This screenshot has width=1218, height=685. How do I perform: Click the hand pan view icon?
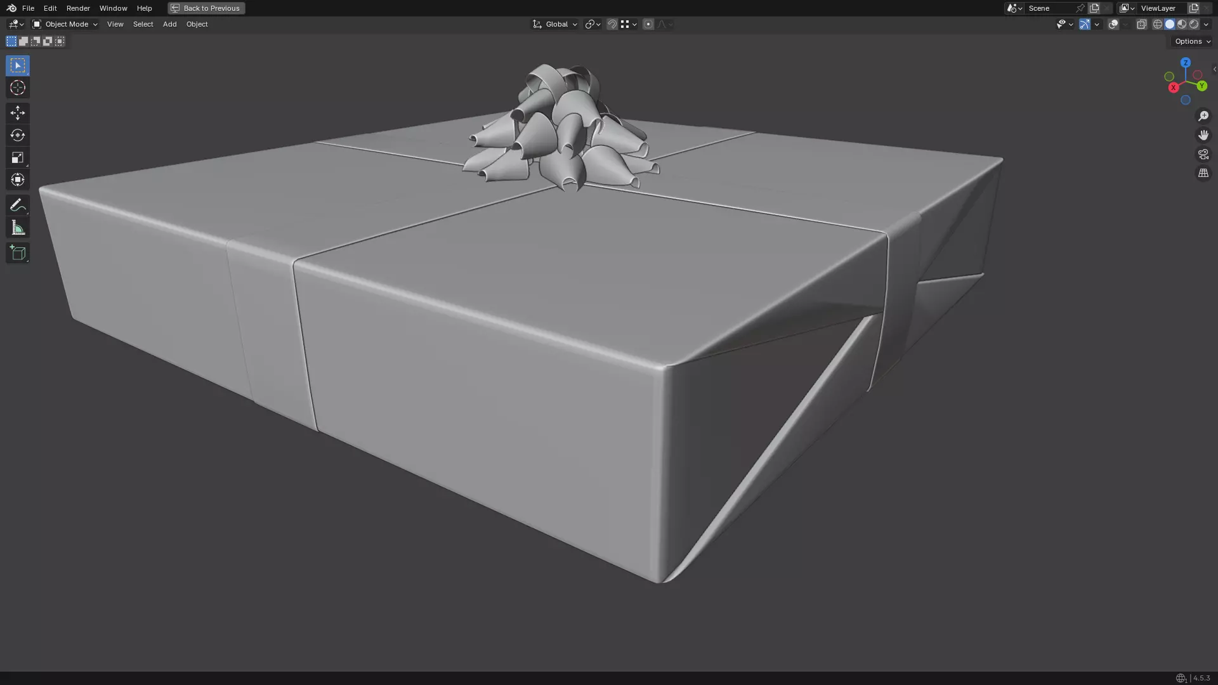1203,135
